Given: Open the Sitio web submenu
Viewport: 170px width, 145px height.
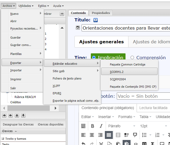Looking at the screenshot, I should pos(72,71).
